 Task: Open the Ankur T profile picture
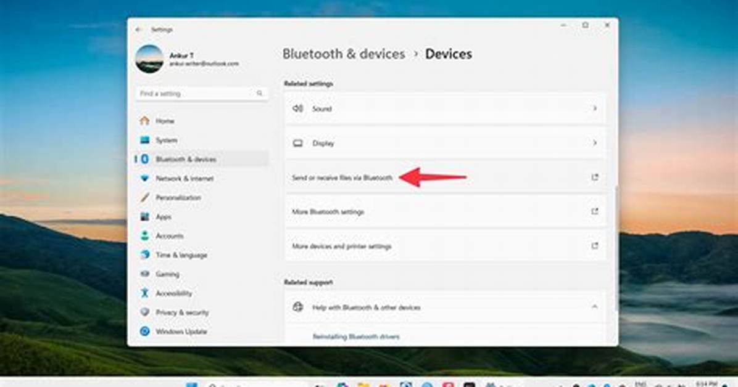coord(149,59)
